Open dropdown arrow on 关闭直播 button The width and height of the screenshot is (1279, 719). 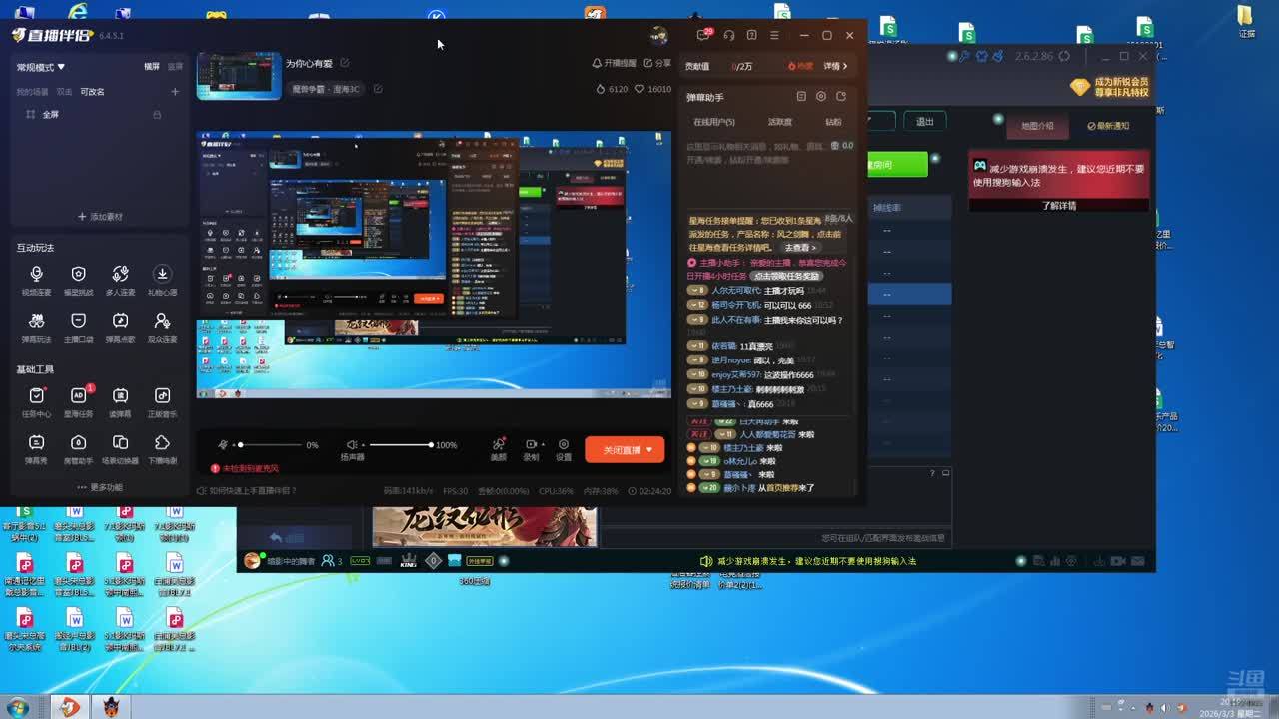[650, 450]
